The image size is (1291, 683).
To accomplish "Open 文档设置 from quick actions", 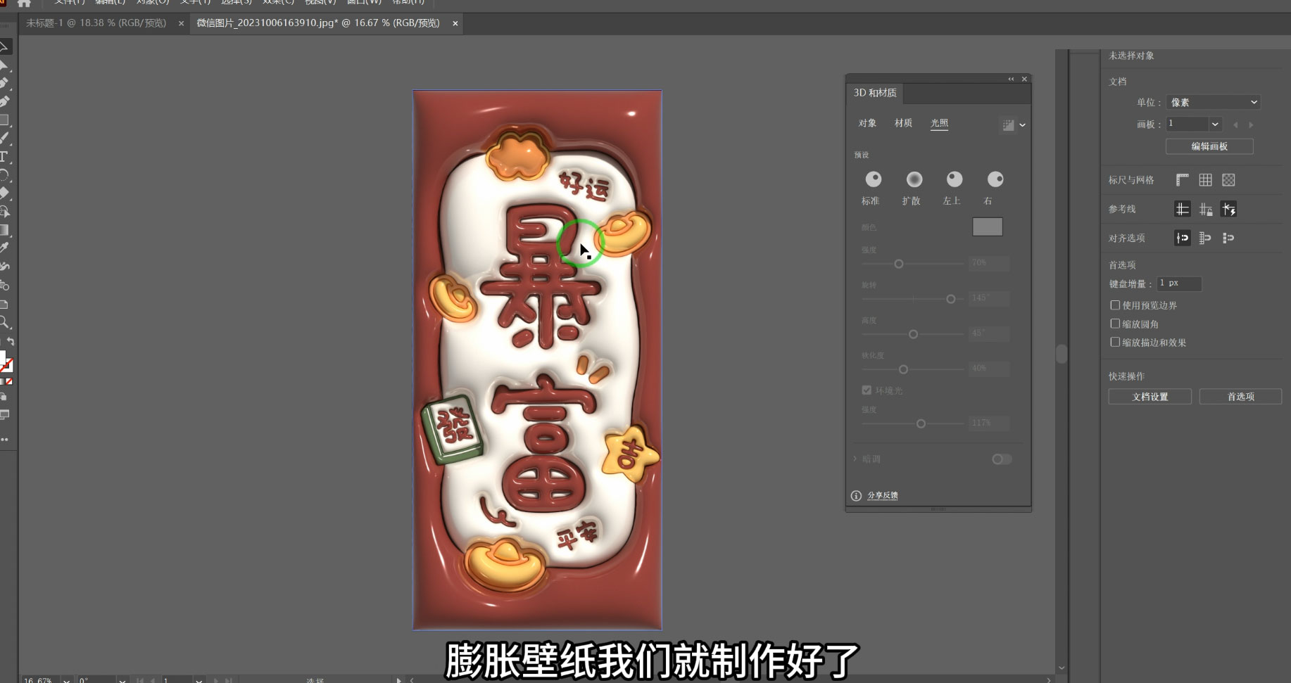I will 1150,396.
